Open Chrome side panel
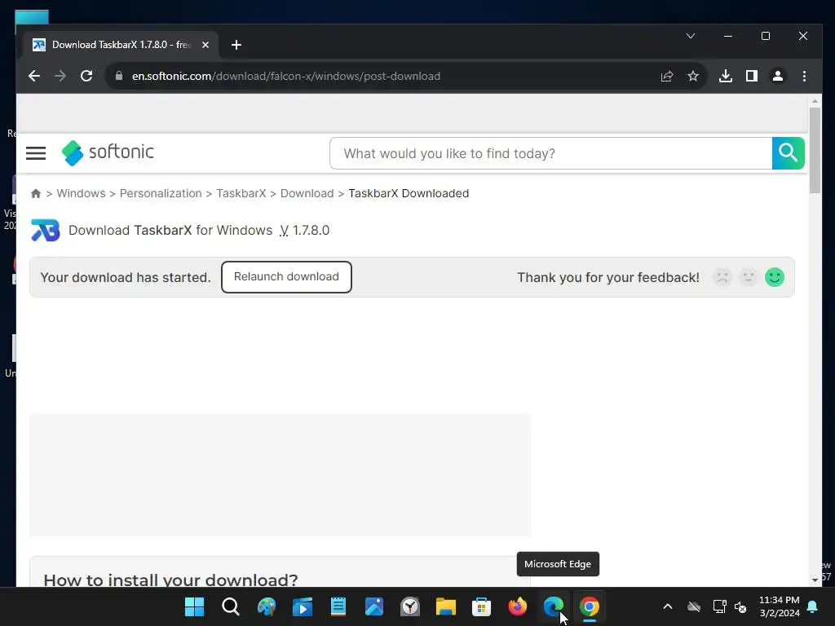 tap(751, 76)
